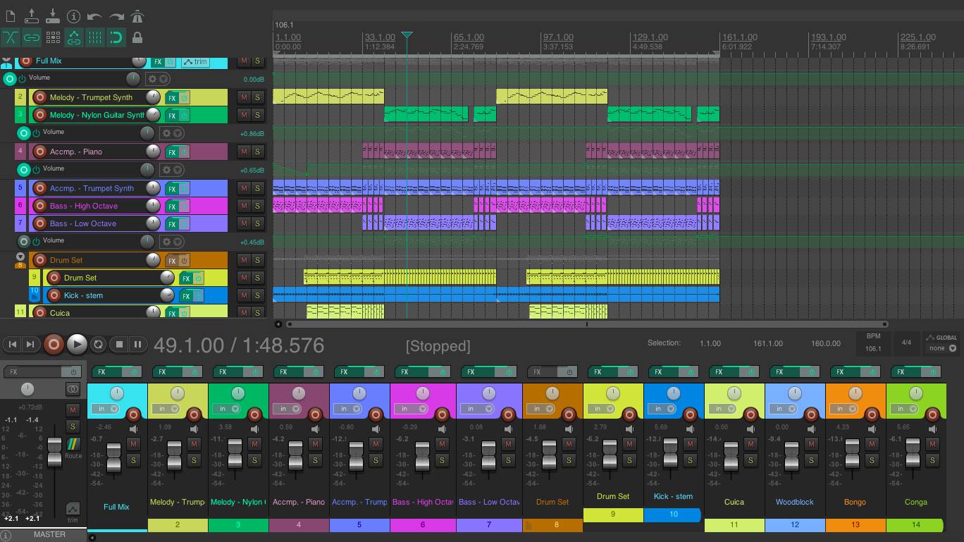Bypass the Full Mix volume envelope power icon
This screenshot has width=964, height=542.
(22, 79)
